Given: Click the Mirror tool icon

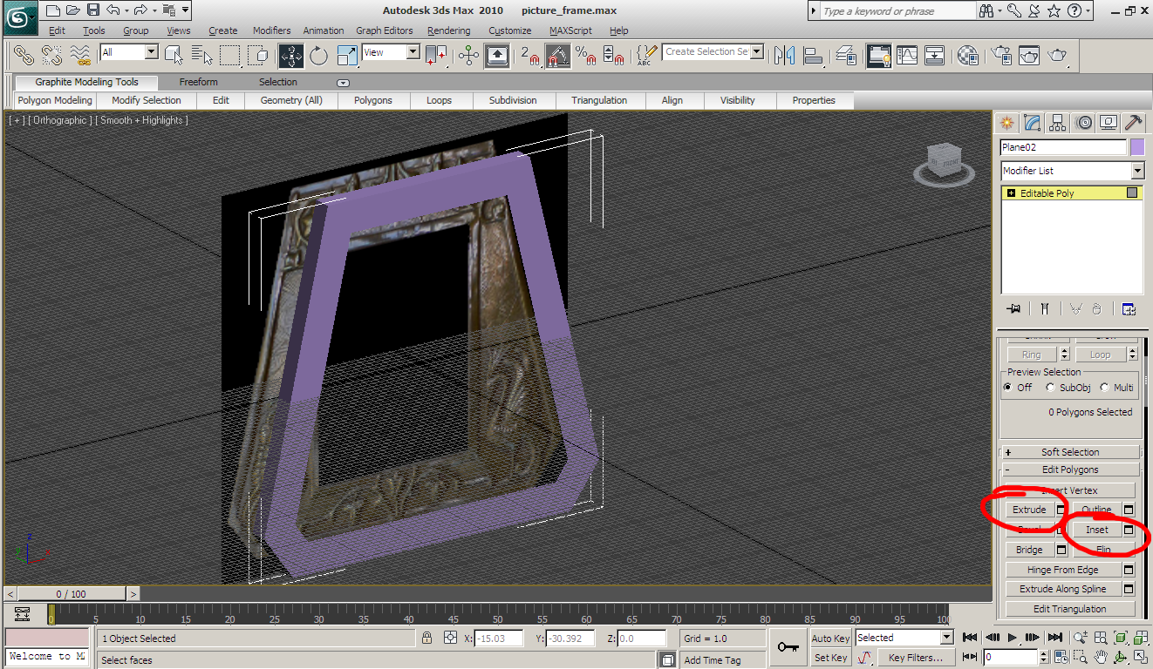Looking at the screenshot, I should pyautogui.click(x=783, y=56).
